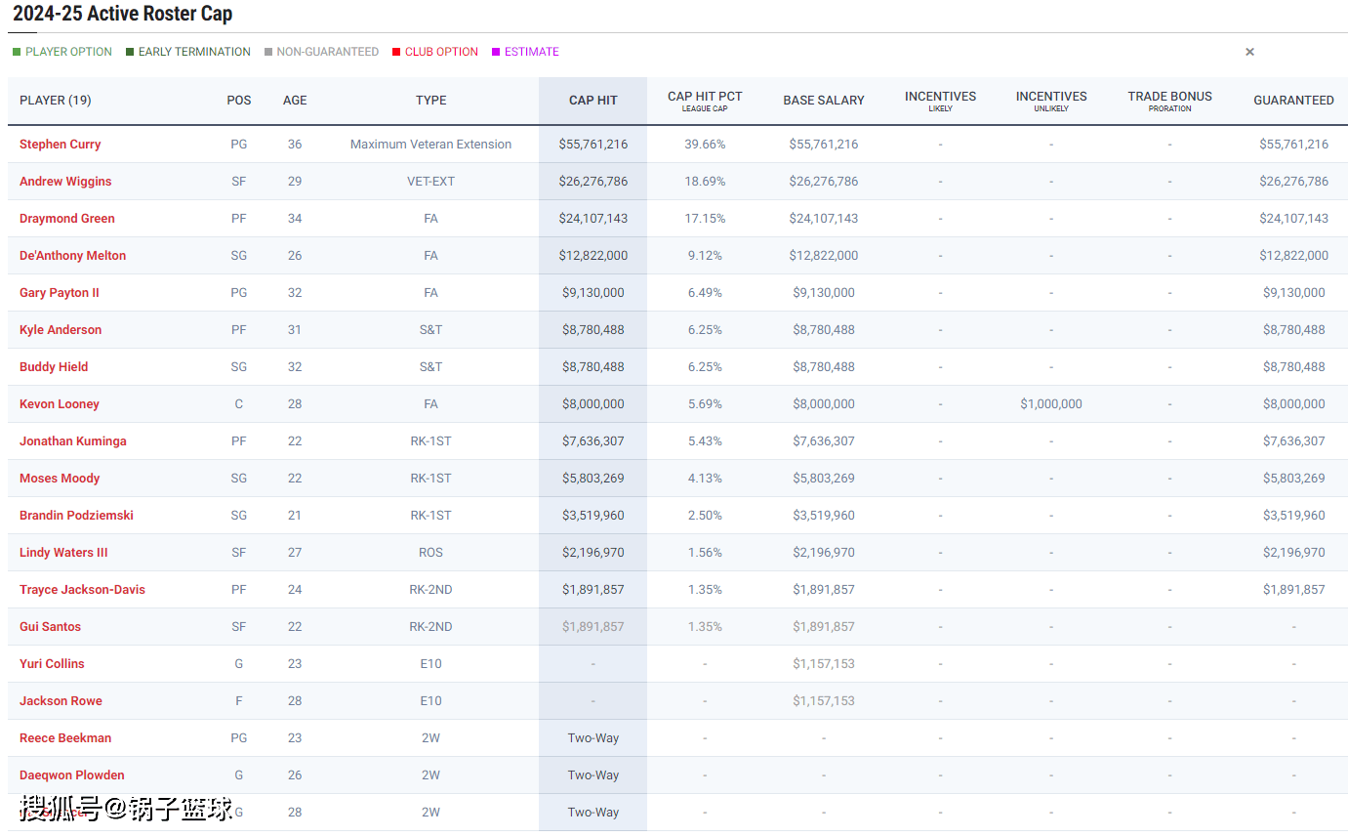Open Jackson Rowe player link
This screenshot has height=837, width=1348.
pyautogui.click(x=61, y=700)
